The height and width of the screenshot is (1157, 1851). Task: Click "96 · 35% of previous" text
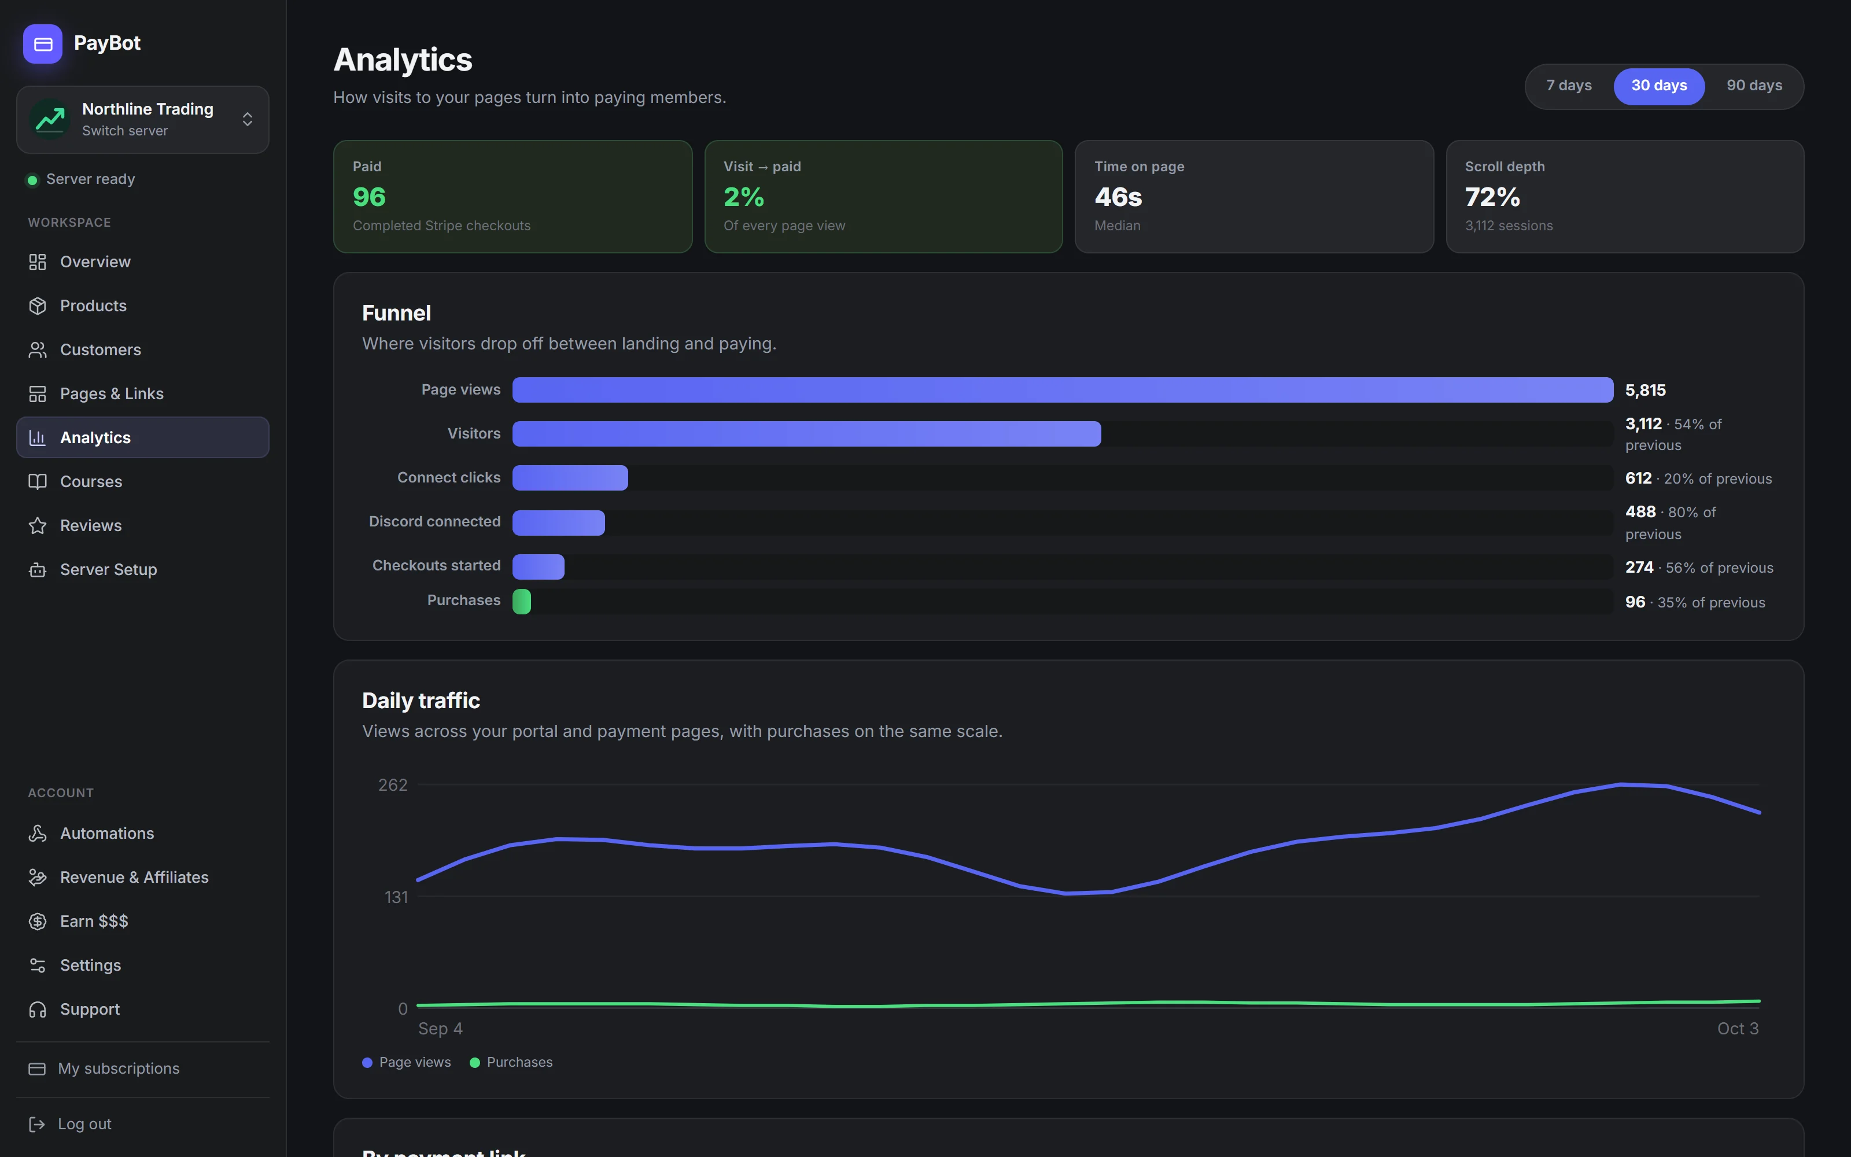1695,602
